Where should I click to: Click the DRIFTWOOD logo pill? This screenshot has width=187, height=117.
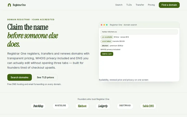click(125, 106)
